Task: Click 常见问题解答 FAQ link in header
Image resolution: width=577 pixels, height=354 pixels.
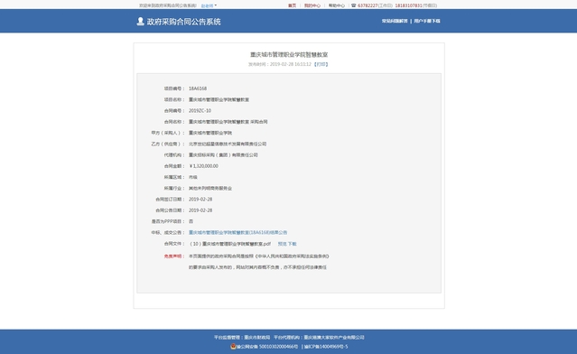Action: pos(395,21)
